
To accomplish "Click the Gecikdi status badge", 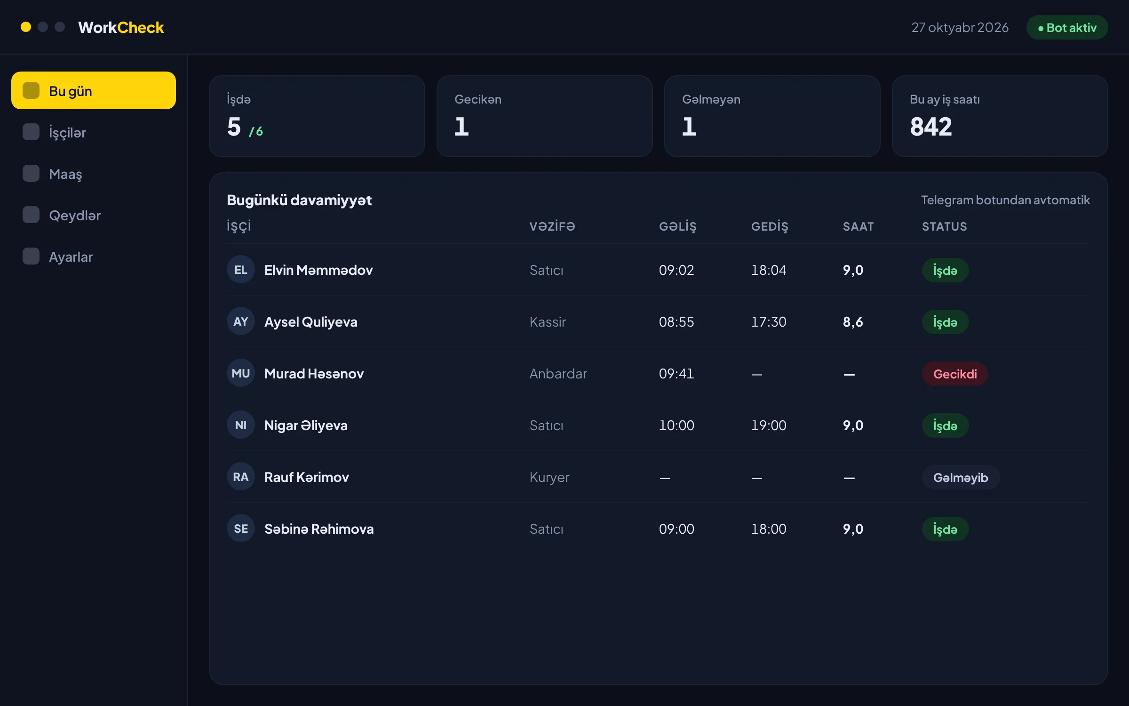I will coord(954,374).
